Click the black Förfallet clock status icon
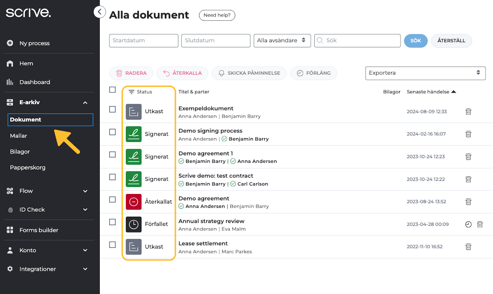This screenshot has height=294, width=493. [x=134, y=224]
